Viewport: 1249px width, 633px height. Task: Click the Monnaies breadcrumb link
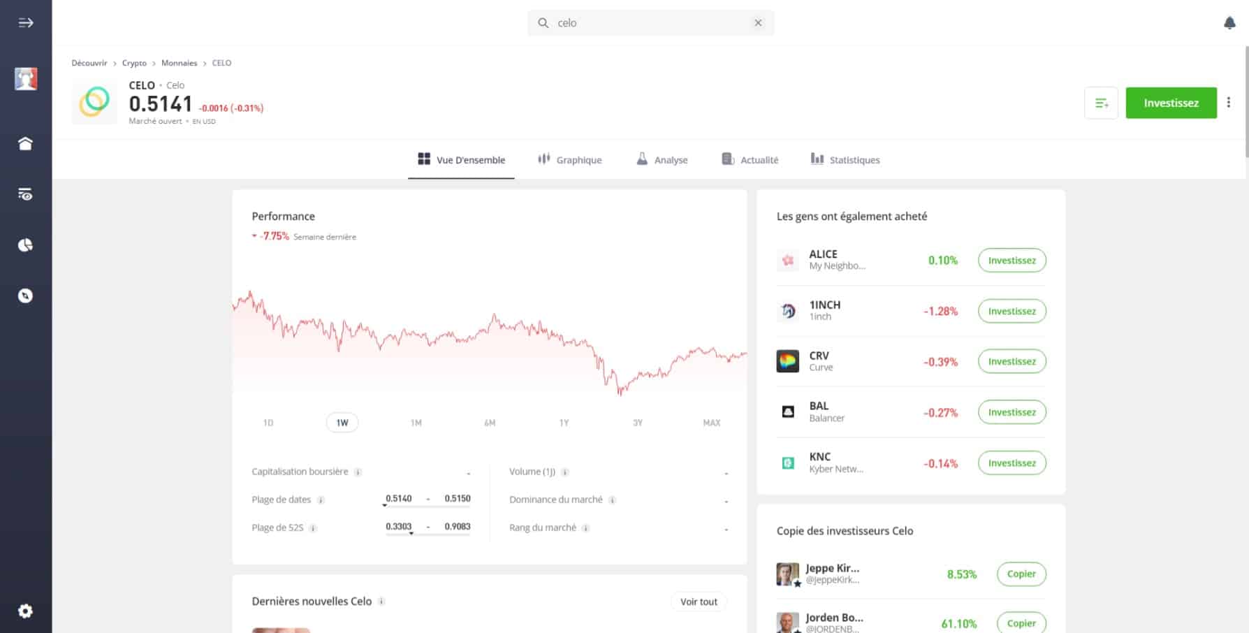180,63
